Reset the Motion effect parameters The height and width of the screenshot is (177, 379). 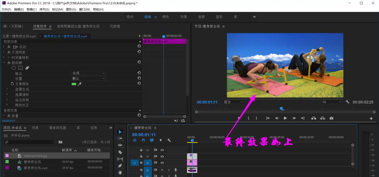coord(139,47)
